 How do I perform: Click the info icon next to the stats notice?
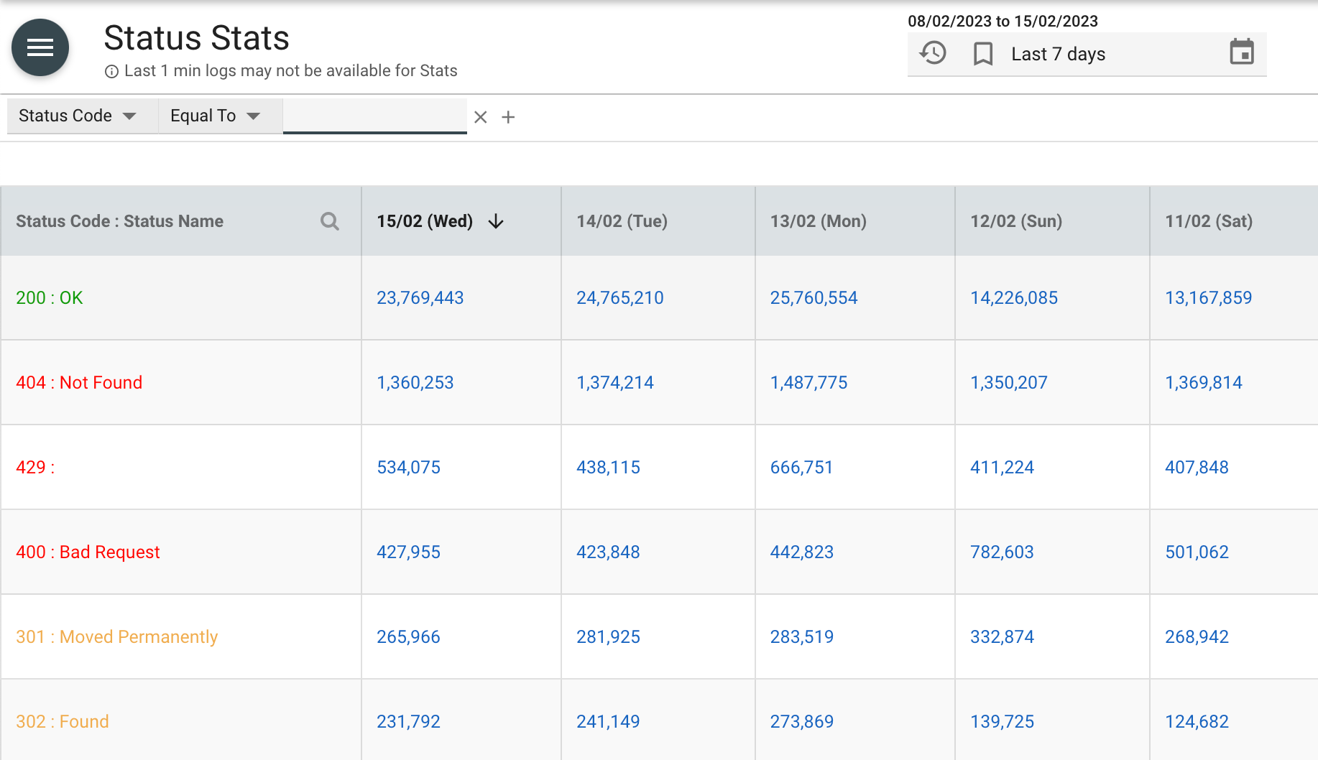[111, 71]
